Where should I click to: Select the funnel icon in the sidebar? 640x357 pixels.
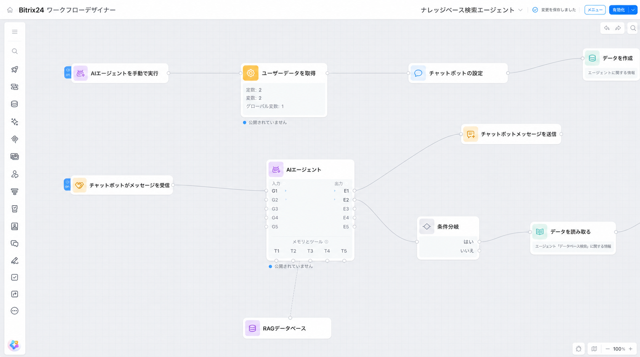14,191
